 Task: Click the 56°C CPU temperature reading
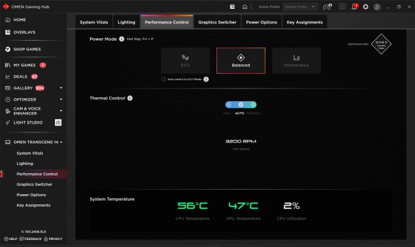[192, 206]
